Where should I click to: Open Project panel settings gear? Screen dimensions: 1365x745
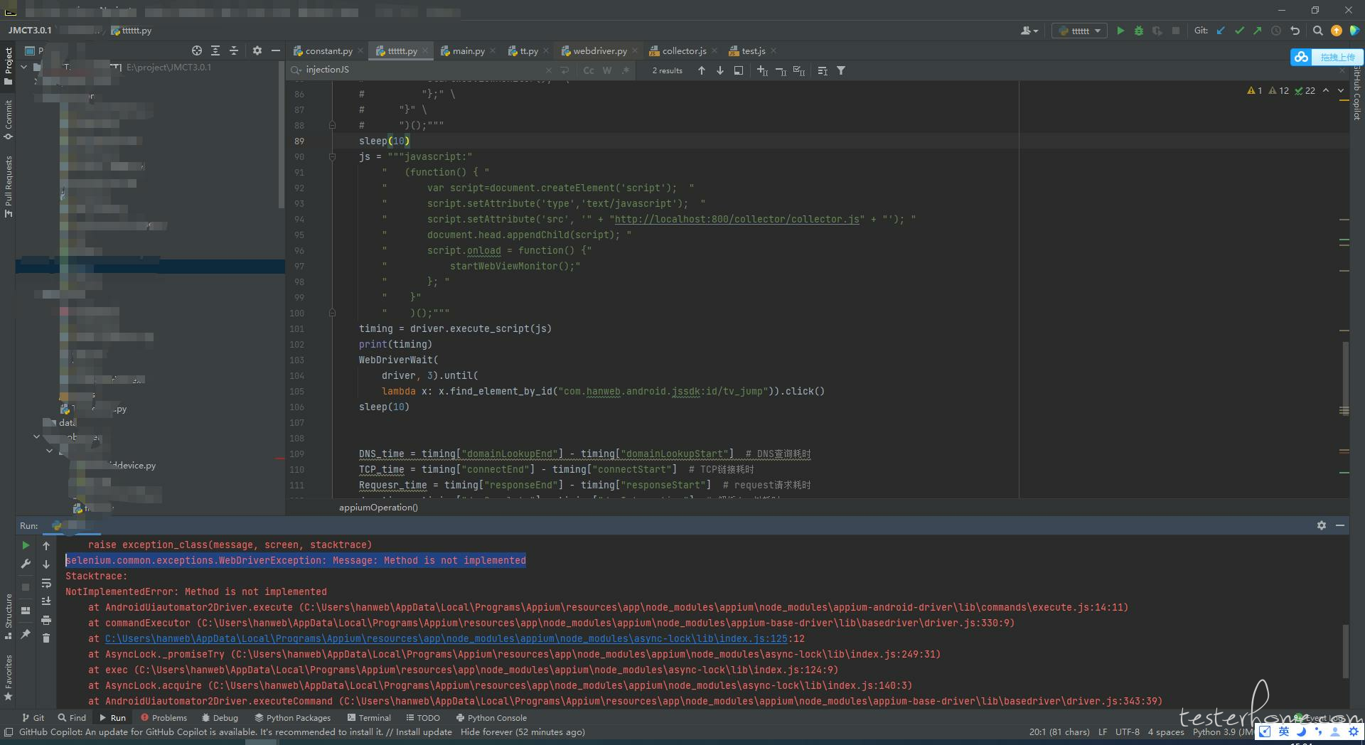click(257, 50)
